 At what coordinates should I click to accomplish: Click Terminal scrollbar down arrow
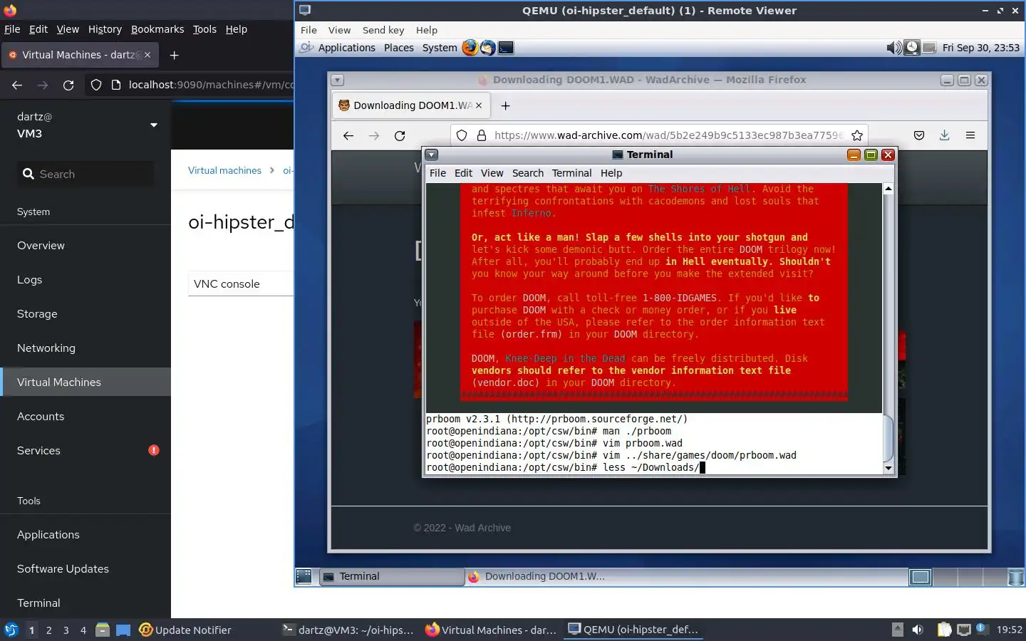(888, 468)
